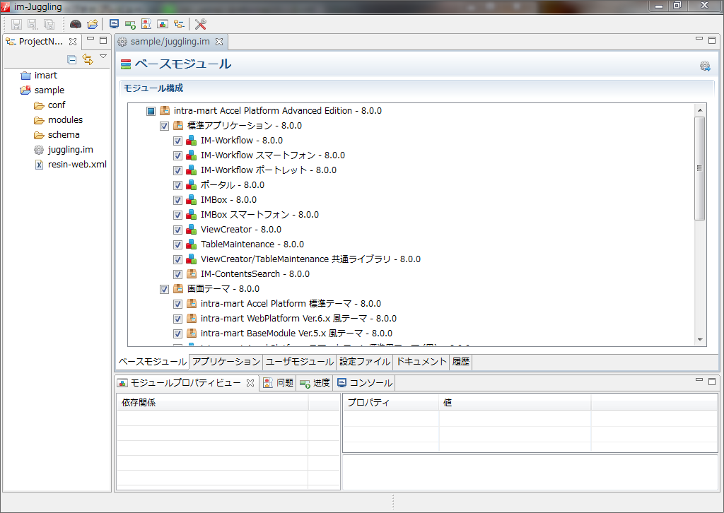Click the module tree scrollbar thumb
Screen dimensions: 724x513
pos(699,168)
